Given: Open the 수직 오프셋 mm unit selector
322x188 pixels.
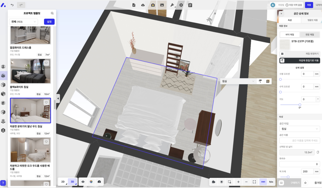Looking at the screenshot, I should [317, 87].
